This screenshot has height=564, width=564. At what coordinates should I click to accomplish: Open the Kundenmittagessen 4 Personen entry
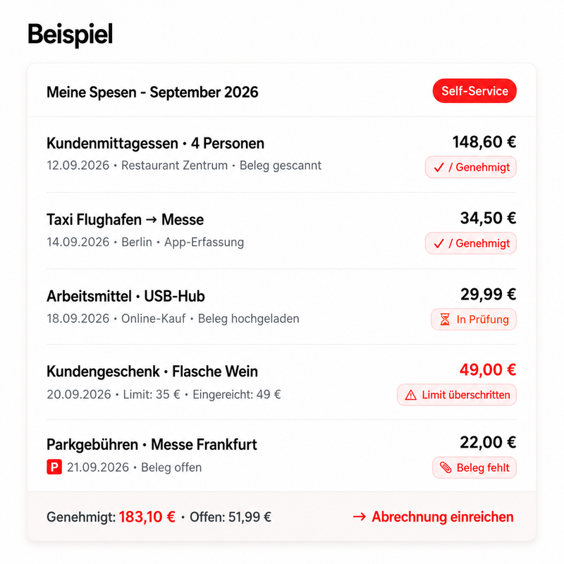[281, 154]
